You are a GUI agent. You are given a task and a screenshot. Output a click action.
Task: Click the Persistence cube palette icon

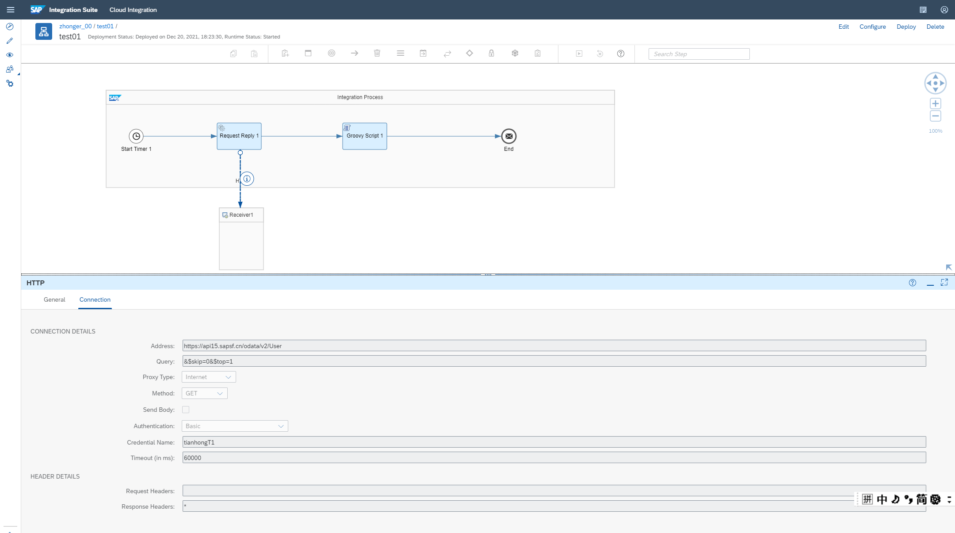[x=515, y=54]
